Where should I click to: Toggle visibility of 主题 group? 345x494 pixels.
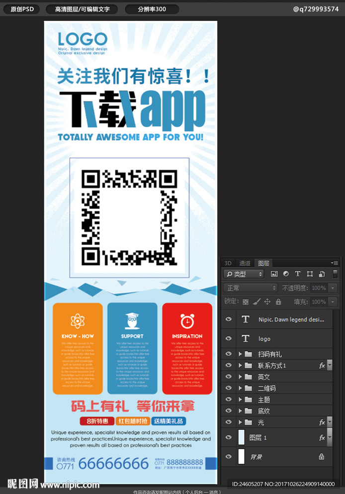tap(229, 399)
